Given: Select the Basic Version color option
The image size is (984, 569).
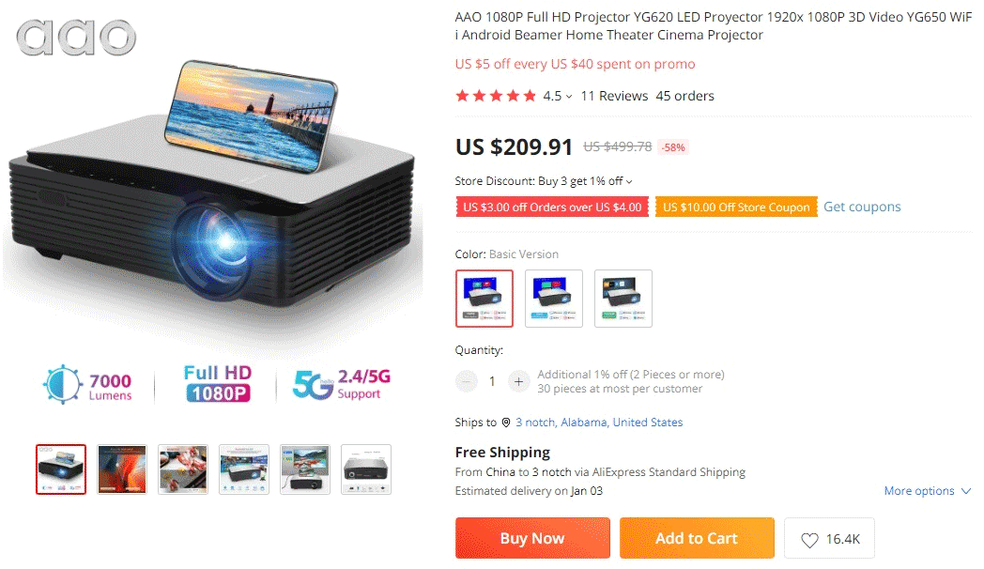Looking at the screenshot, I should [x=484, y=299].
